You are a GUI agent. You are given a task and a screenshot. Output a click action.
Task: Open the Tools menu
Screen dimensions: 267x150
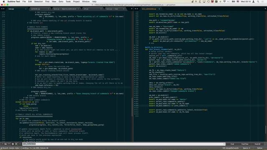(x=68, y=2)
